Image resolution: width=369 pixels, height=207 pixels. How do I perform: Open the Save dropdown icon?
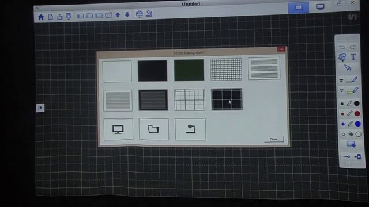[69, 17]
